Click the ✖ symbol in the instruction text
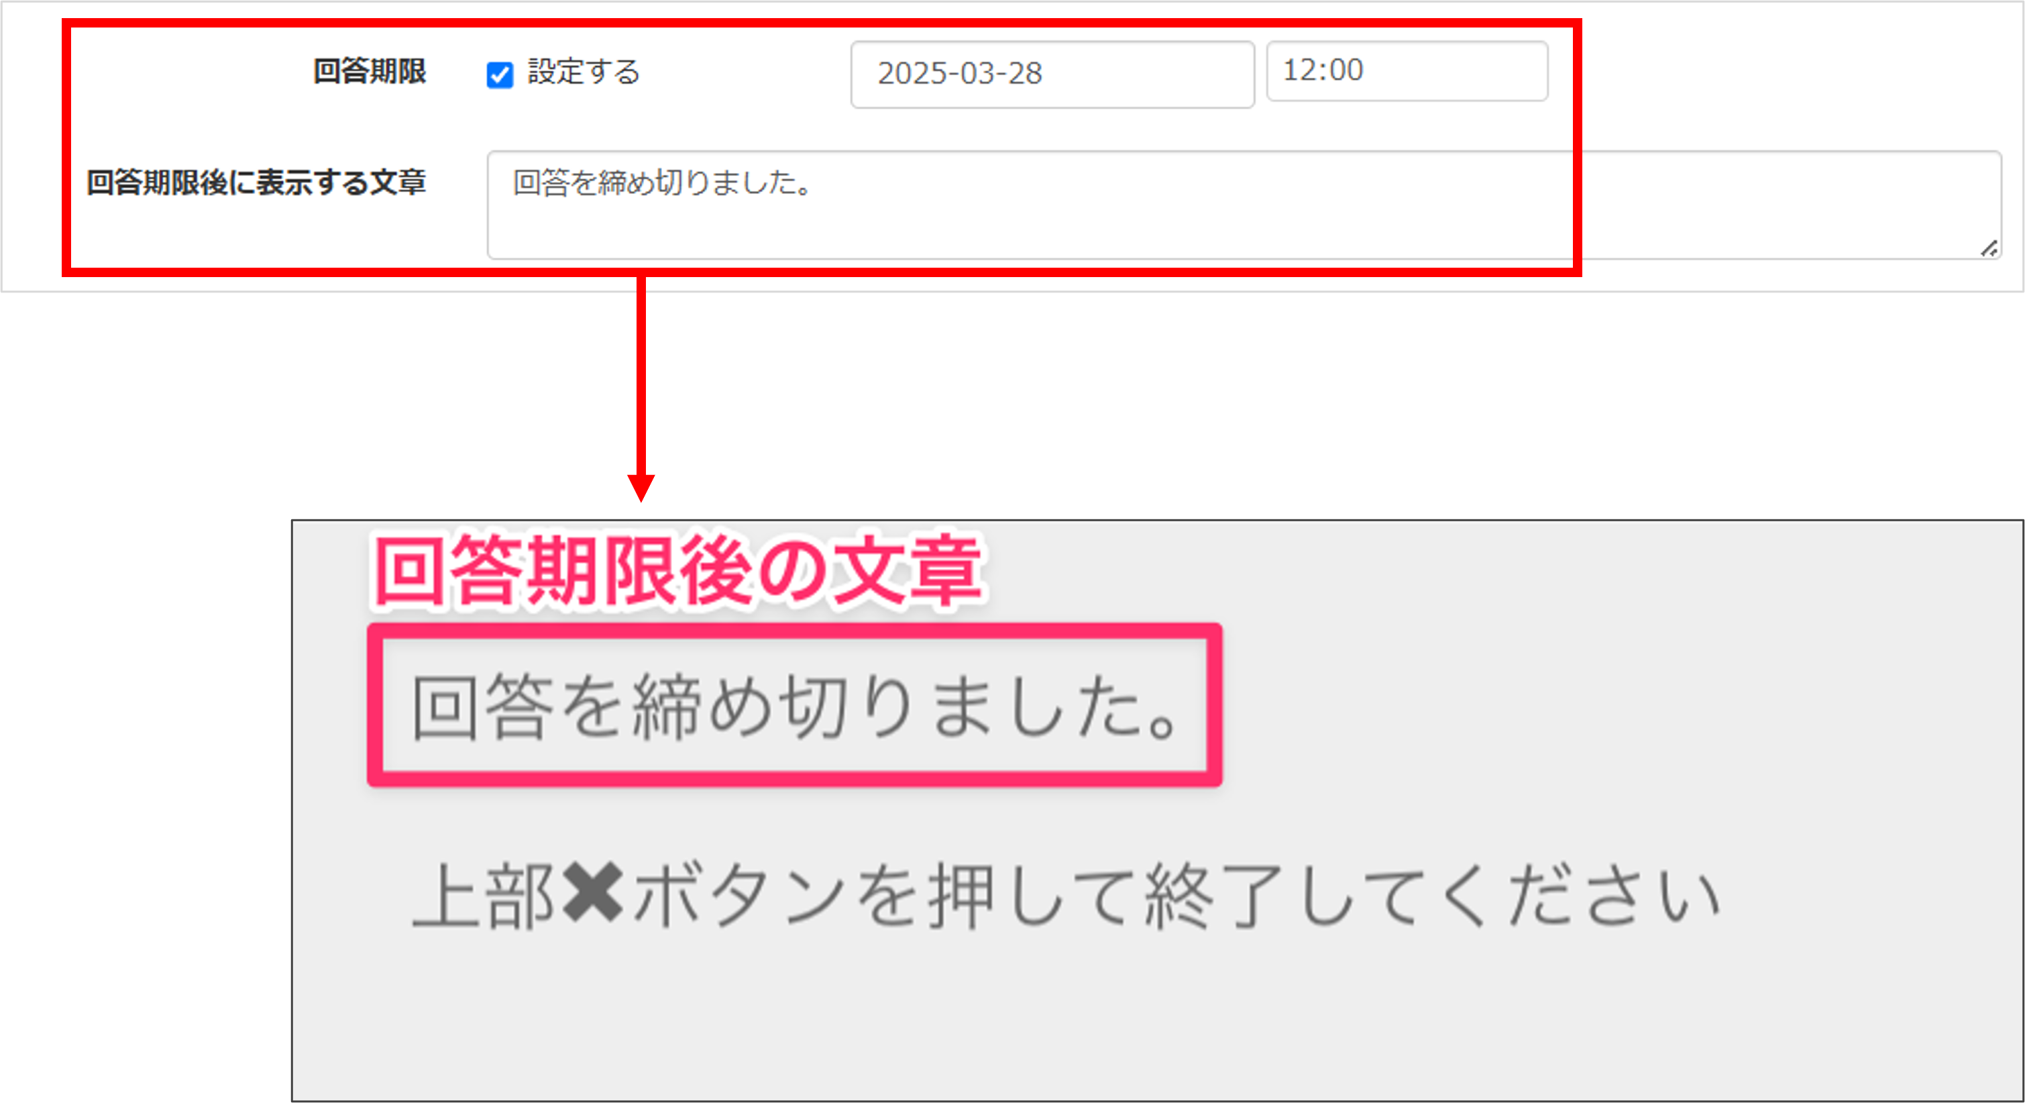The width and height of the screenshot is (2025, 1103). coord(594,893)
